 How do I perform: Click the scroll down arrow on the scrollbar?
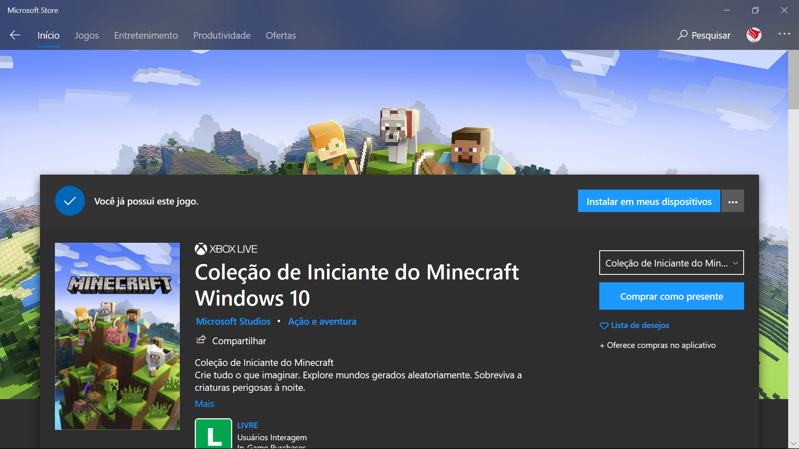793,444
